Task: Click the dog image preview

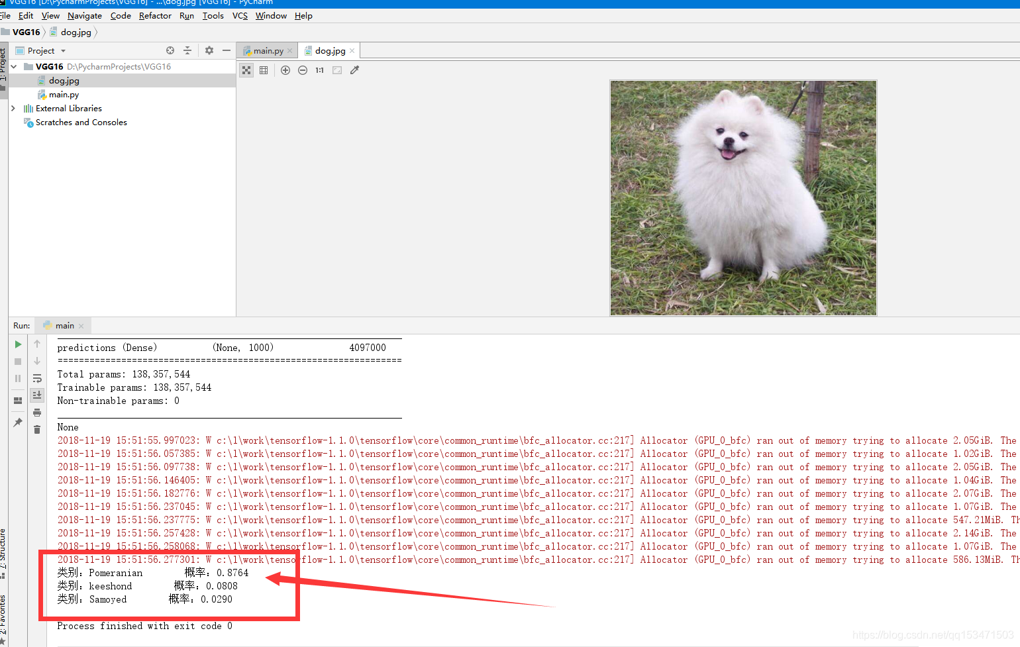Action: coord(743,198)
